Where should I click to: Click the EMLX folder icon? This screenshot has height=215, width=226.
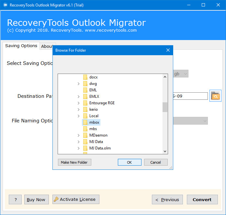85,97
